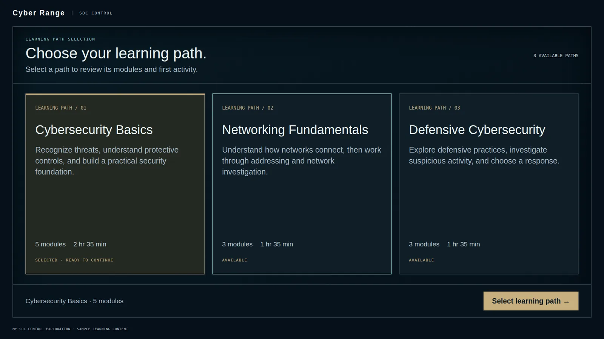Click the SELECTED · READY TO CONTINUE status
Viewport: 604px width, 339px height.
[x=74, y=260]
